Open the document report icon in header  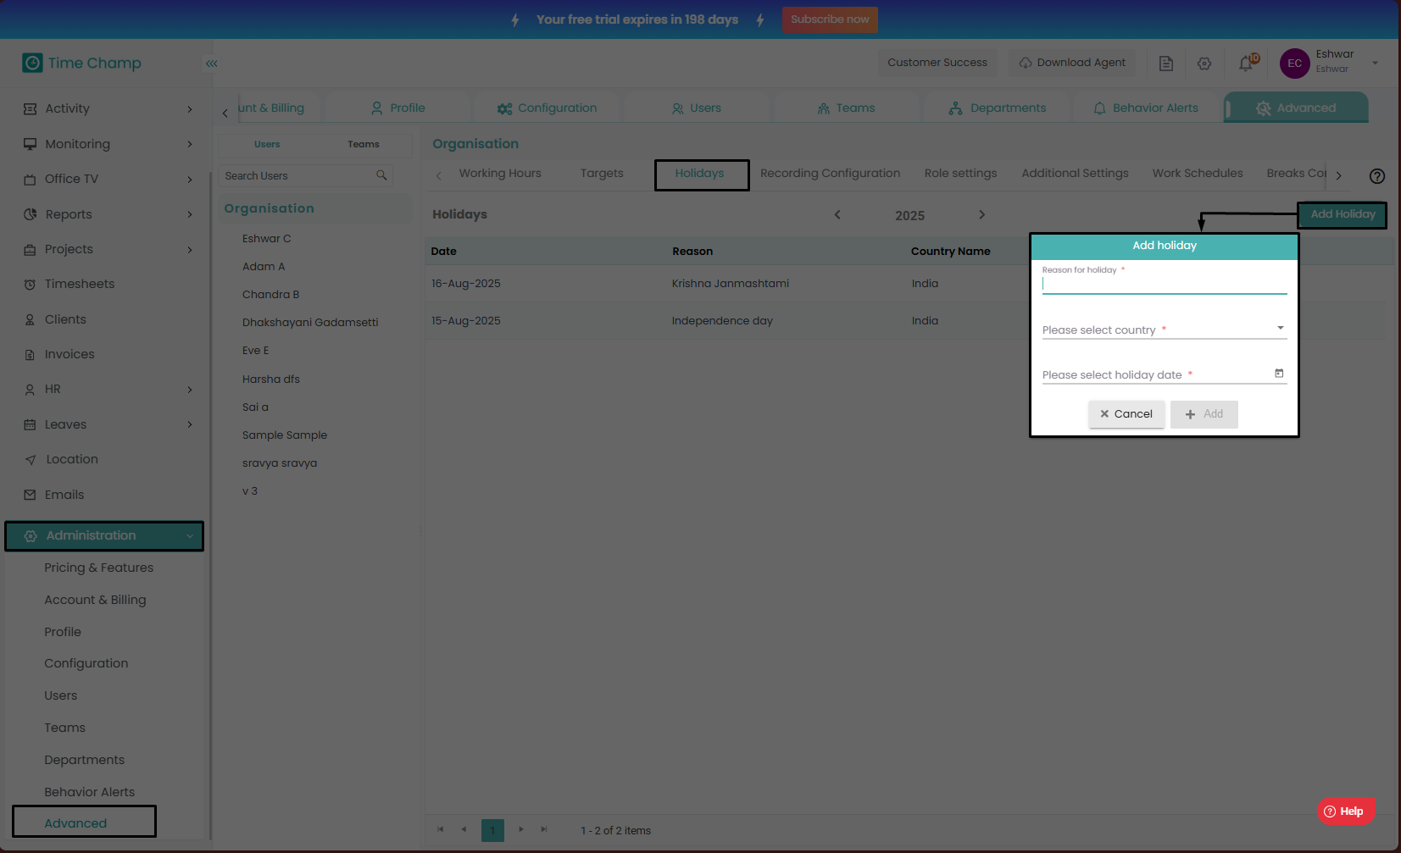[x=1166, y=64]
